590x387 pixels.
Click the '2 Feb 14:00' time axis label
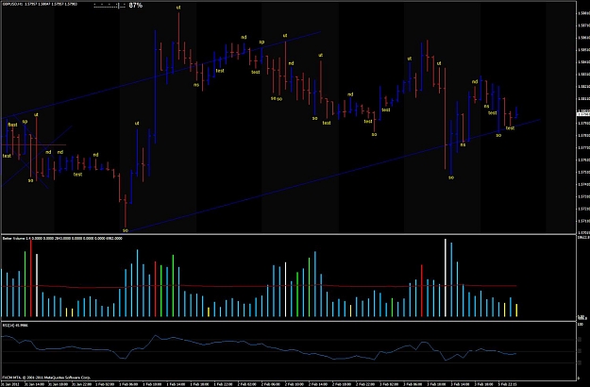318,384
